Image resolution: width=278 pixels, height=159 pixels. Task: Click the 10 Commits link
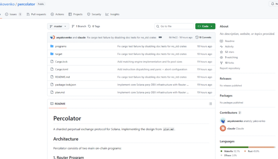203,37
